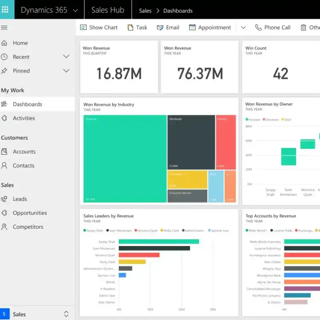Collapse the sidebar with hamburger icon
This screenshot has width=320, height=320.
point(4,28)
